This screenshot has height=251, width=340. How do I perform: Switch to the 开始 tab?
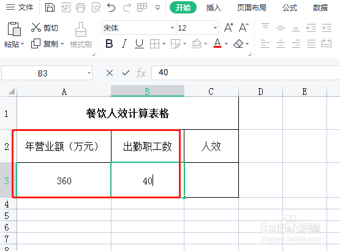tap(183, 7)
